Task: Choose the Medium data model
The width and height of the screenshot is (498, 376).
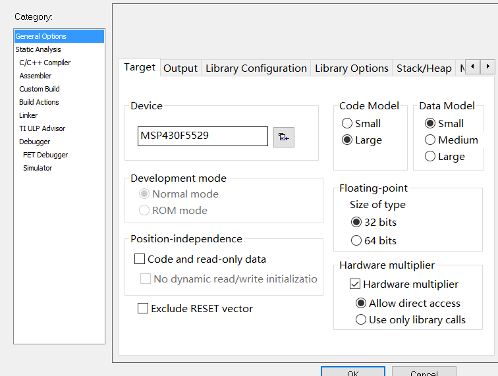Action: tap(430, 140)
